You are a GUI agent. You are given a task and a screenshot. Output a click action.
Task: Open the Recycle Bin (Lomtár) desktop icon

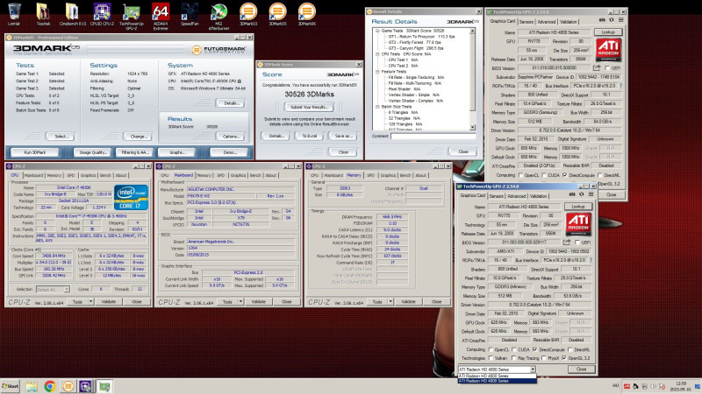(x=14, y=13)
